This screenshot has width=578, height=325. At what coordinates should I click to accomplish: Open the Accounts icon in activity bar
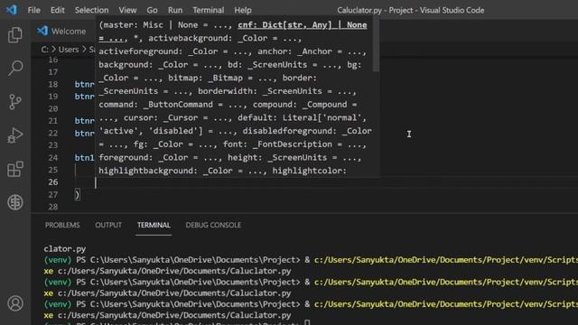coord(15,303)
